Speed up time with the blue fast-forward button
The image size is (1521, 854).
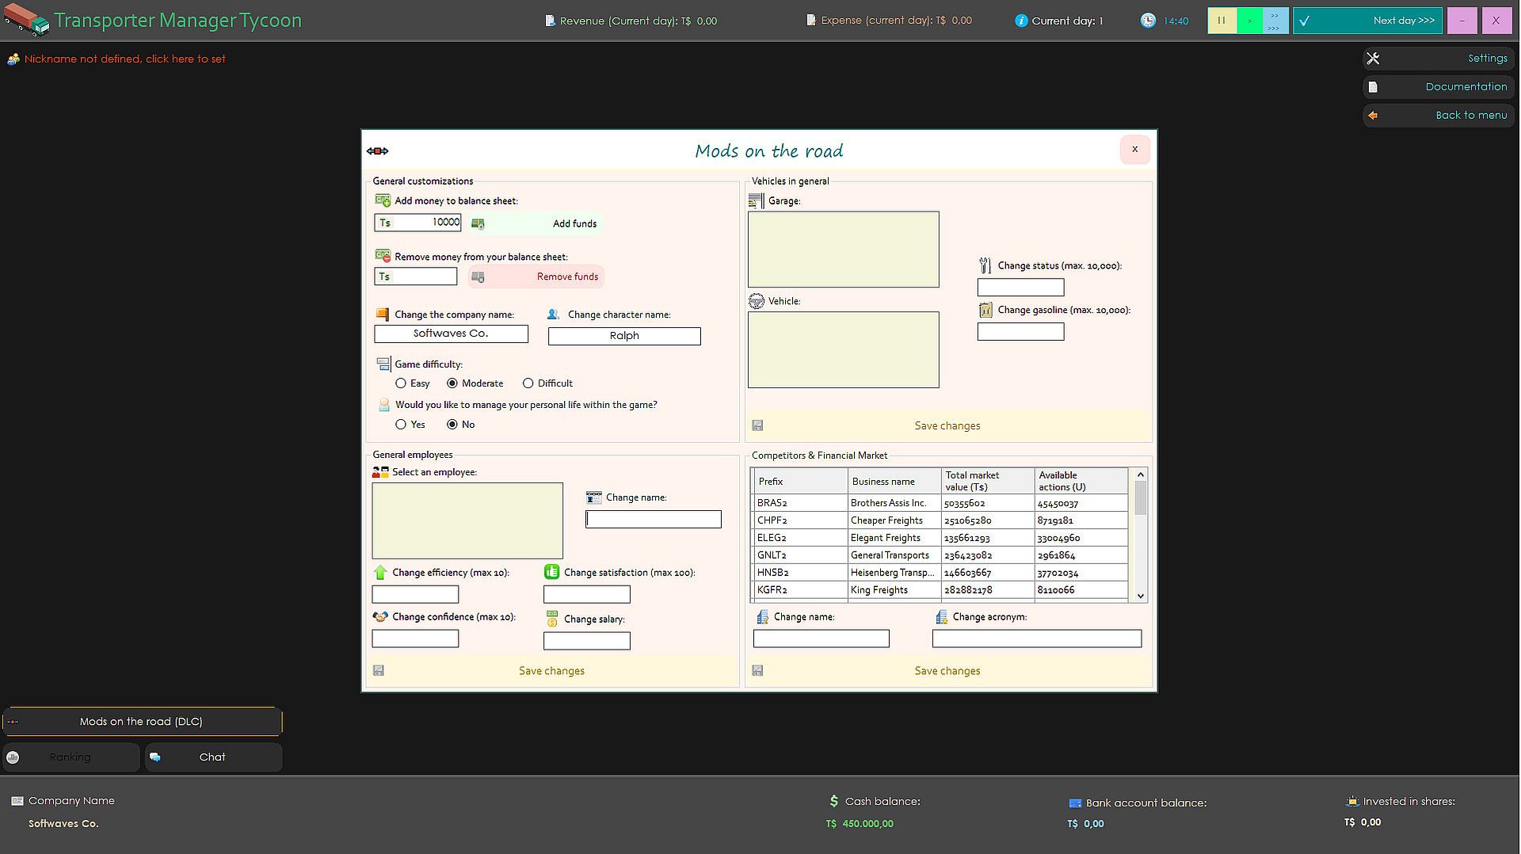1275,21
